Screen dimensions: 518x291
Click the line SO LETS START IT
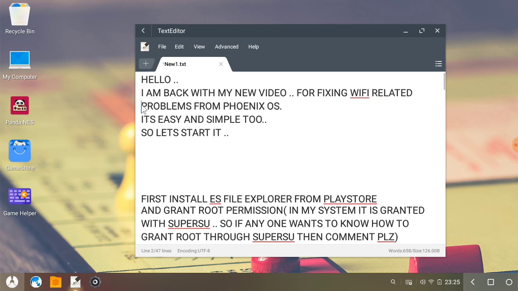click(x=185, y=133)
